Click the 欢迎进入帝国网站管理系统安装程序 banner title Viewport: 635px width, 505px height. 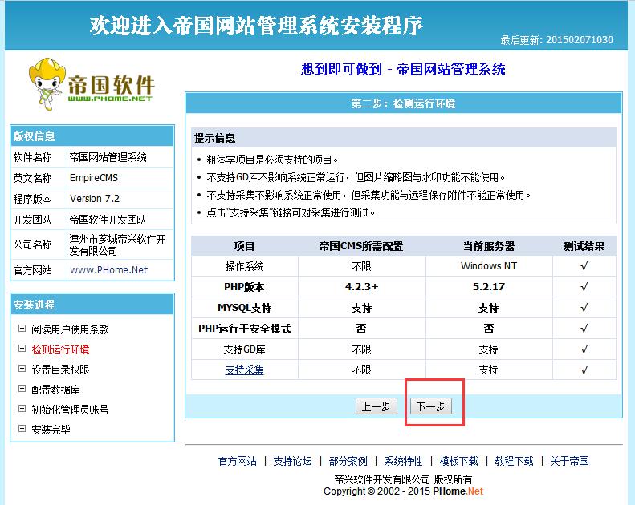point(256,25)
